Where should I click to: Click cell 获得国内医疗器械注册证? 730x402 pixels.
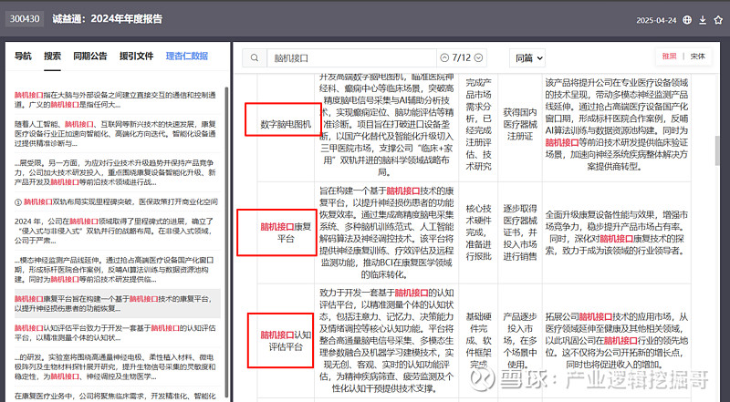[x=520, y=124]
